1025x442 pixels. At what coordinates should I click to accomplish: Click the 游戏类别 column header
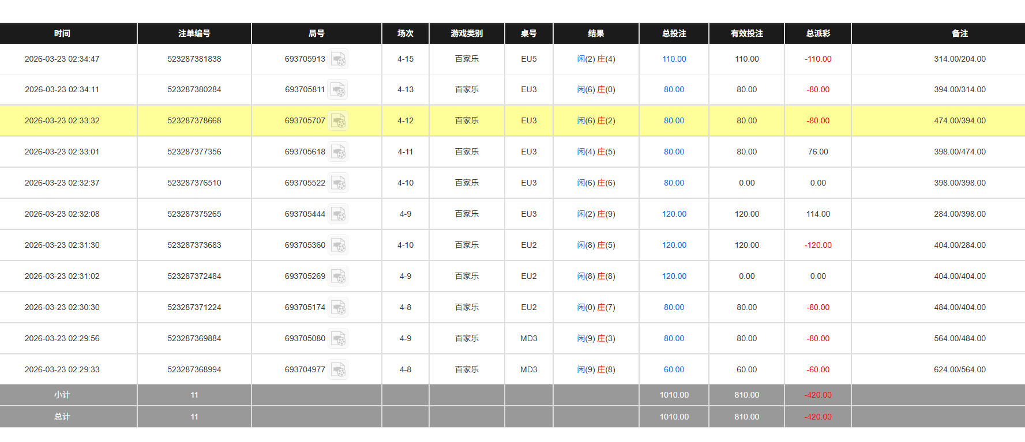pyautogui.click(x=467, y=33)
